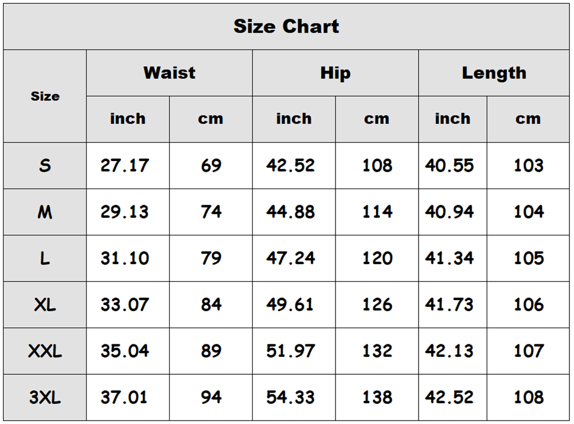Select the 103 length cm cell
Image resolution: width=574 pixels, height=424 pixels.
coord(528,166)
